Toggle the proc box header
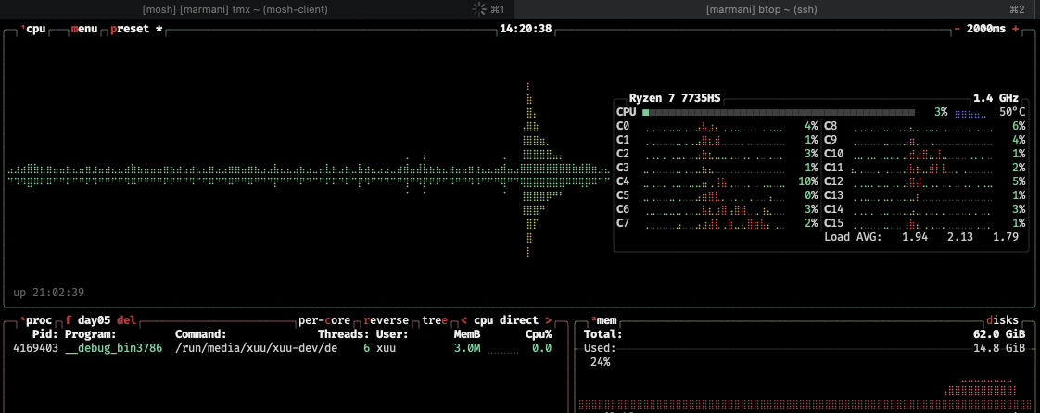The image size is (1040, 413). (x=37, y=320)
